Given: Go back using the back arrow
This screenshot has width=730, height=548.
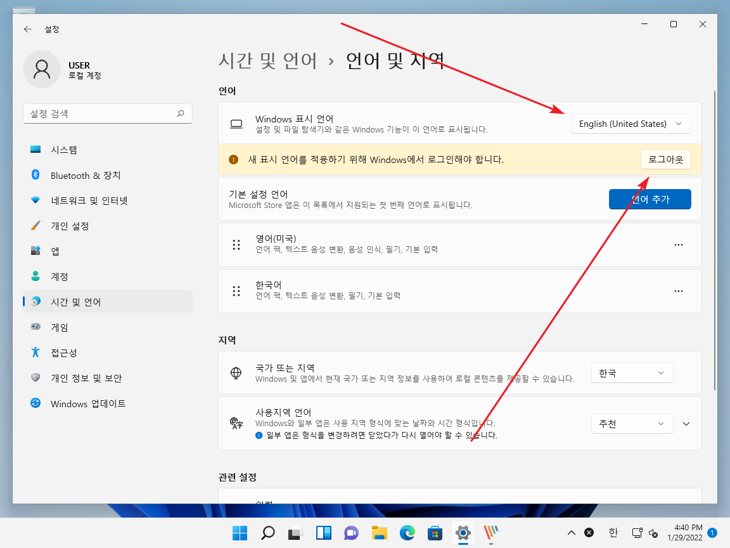Looking at the screenshot, I should click(28, 29).
